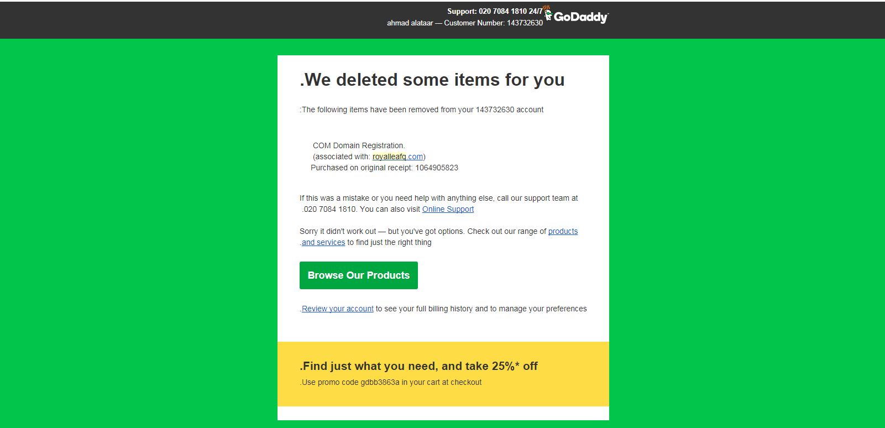Click the 020 7084 1810 number in the body
The height and width of the screenshot is (428, 885).
point(330,209)
